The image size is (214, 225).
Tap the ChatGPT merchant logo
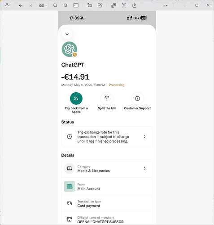pos(70,49)
